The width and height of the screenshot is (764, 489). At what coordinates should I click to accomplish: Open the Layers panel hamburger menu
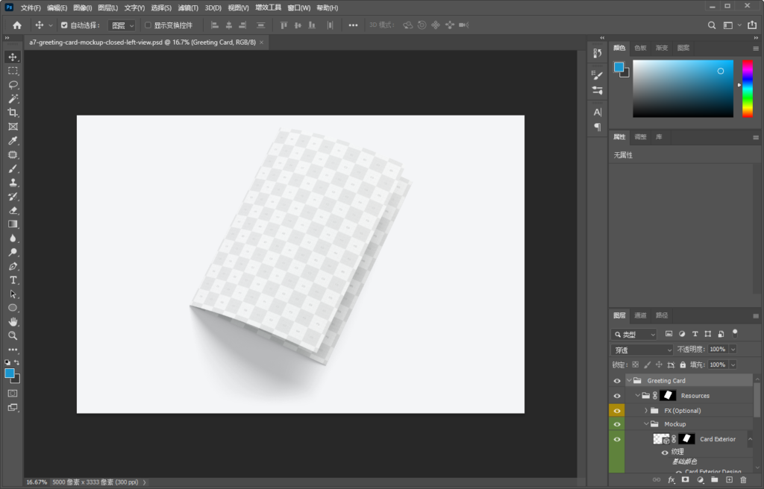(756, 316)
